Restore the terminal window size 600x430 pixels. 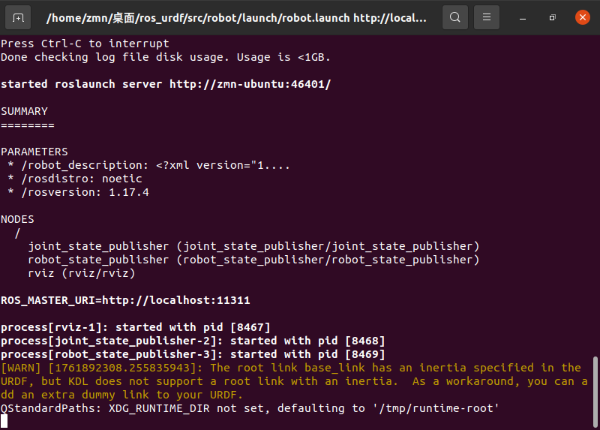[552, 17]
